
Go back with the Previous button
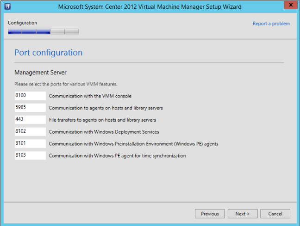click(x=210, y=214)
